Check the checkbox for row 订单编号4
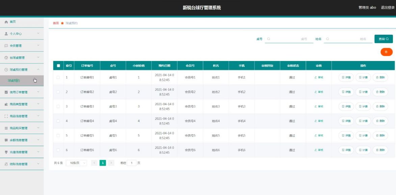 [x=58, y=121]
